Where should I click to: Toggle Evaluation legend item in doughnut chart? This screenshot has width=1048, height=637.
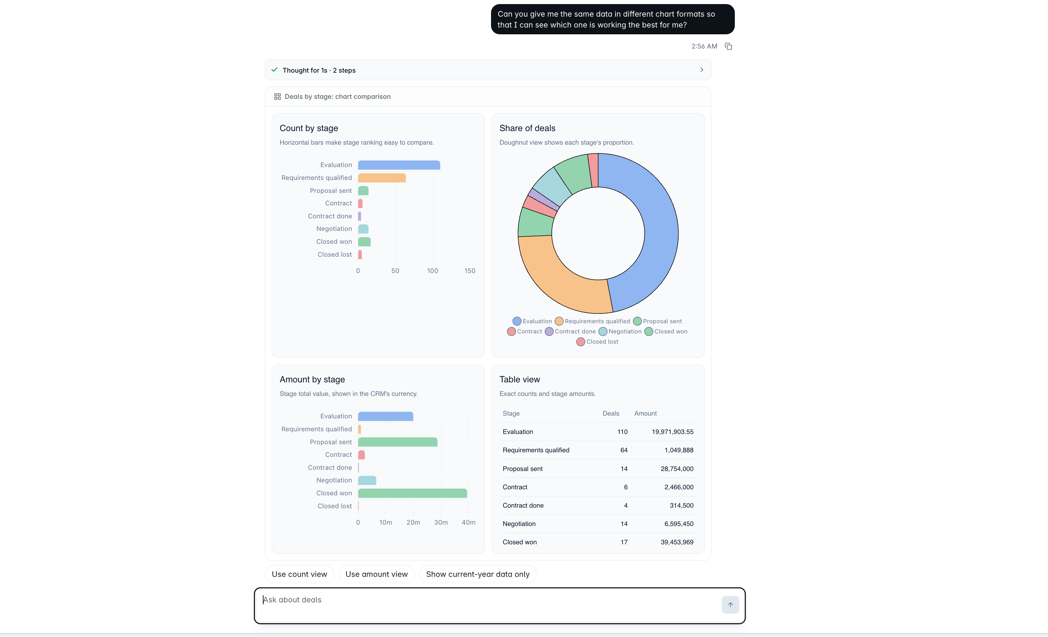pyautogui.click(x=532, y=321)
